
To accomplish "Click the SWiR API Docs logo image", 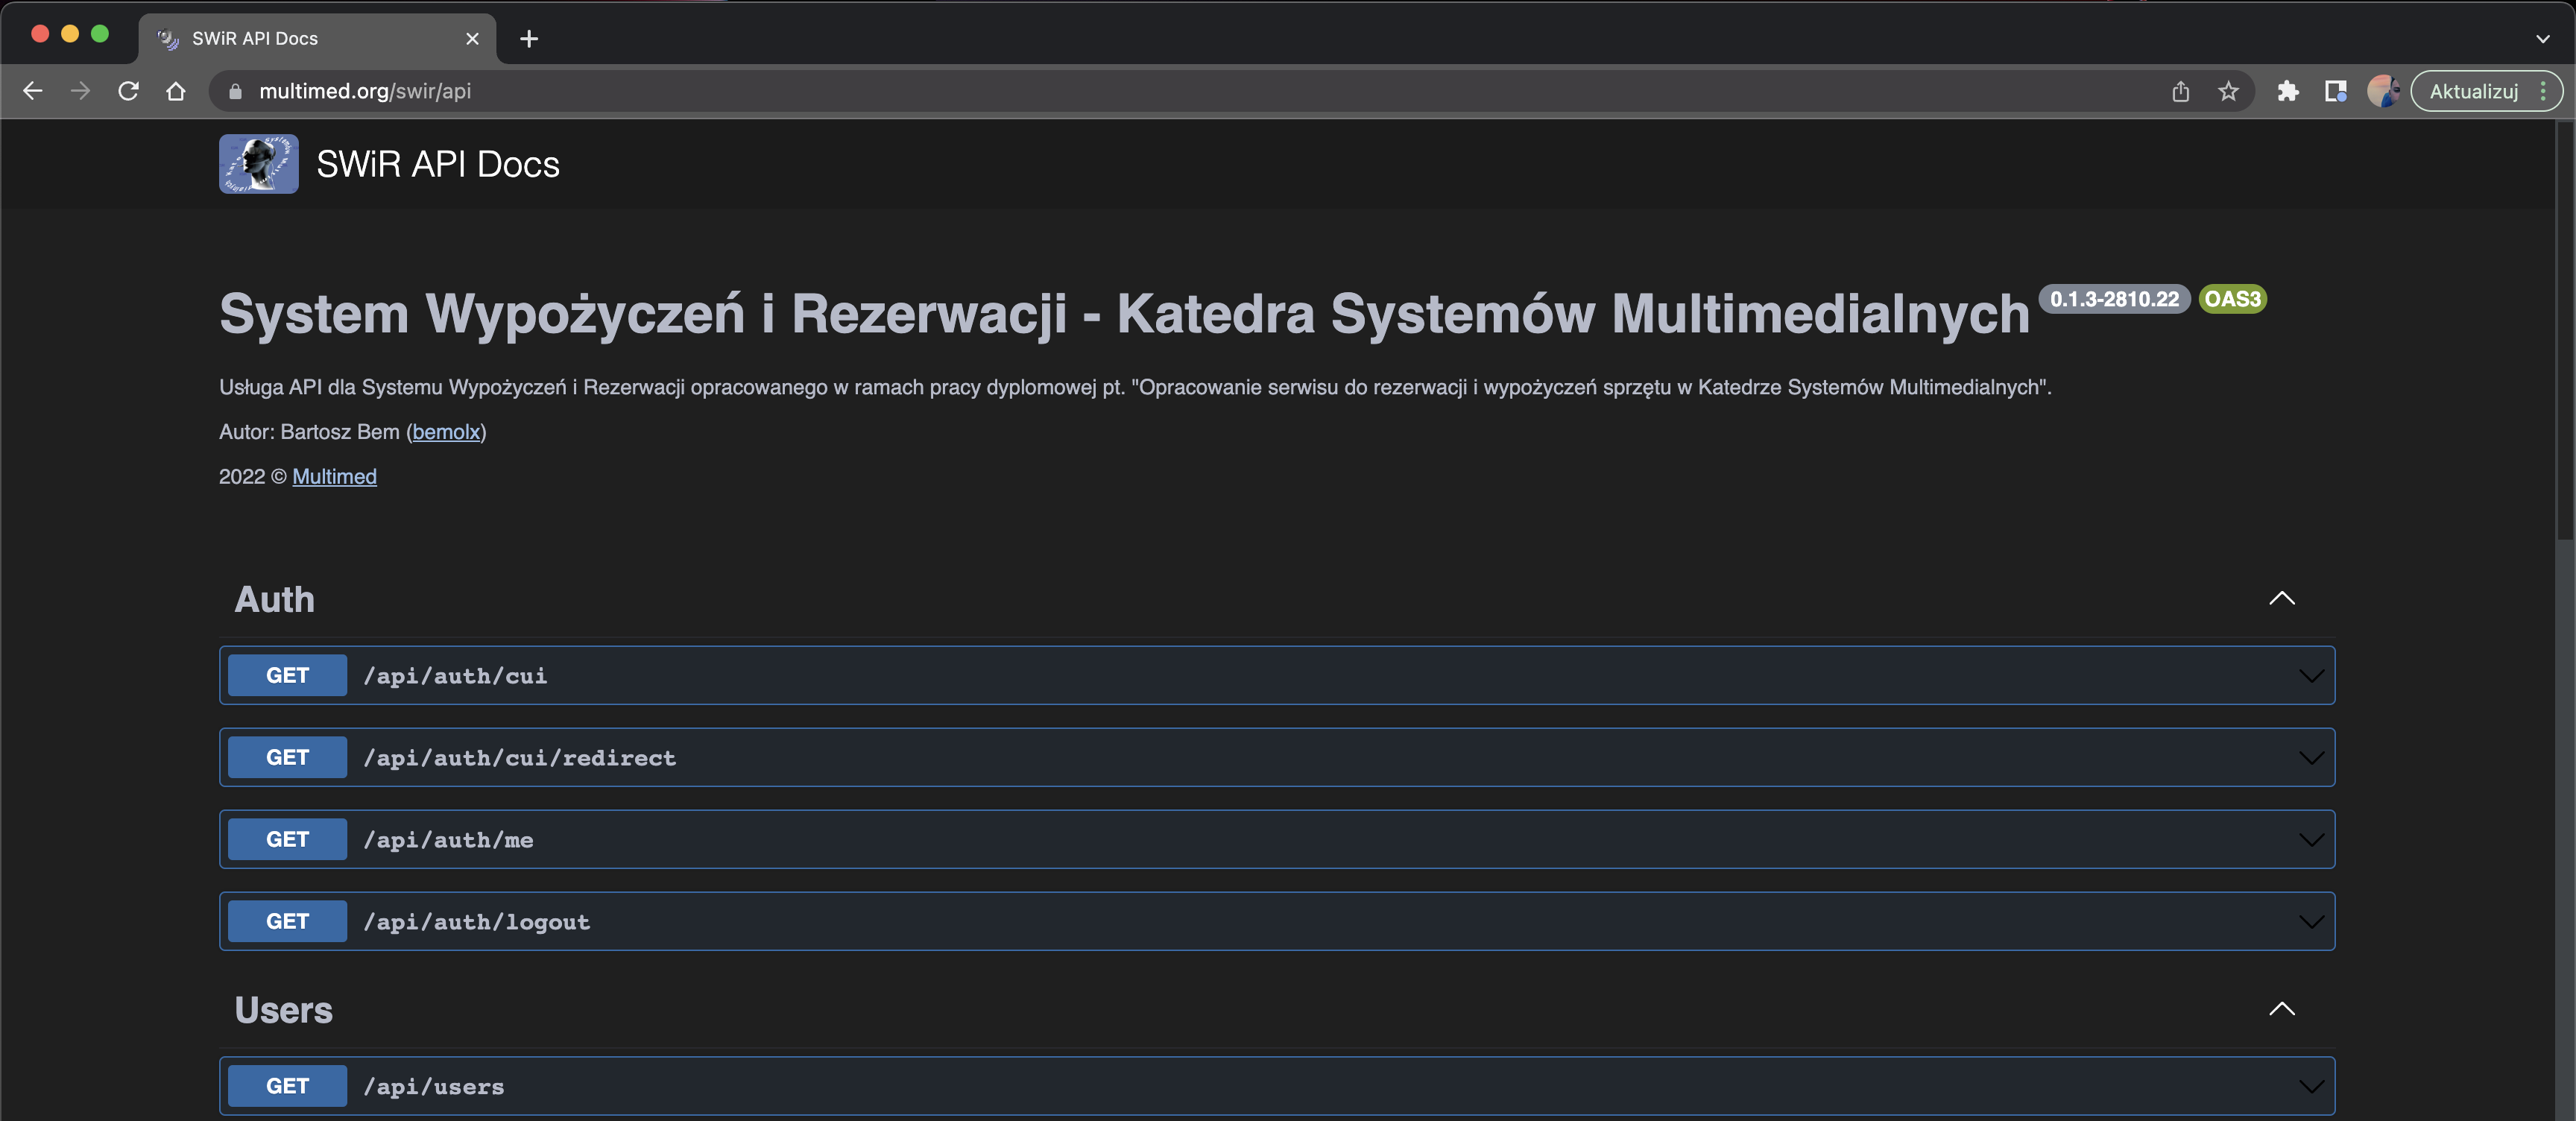I will [258, 163].
